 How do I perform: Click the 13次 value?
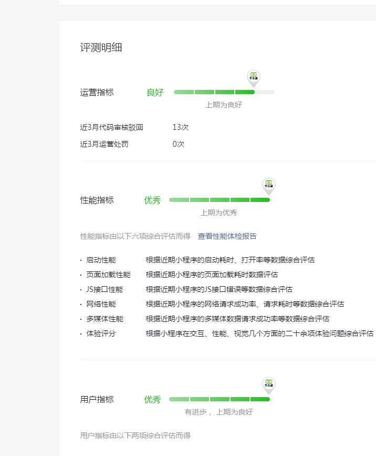[180, 127]
